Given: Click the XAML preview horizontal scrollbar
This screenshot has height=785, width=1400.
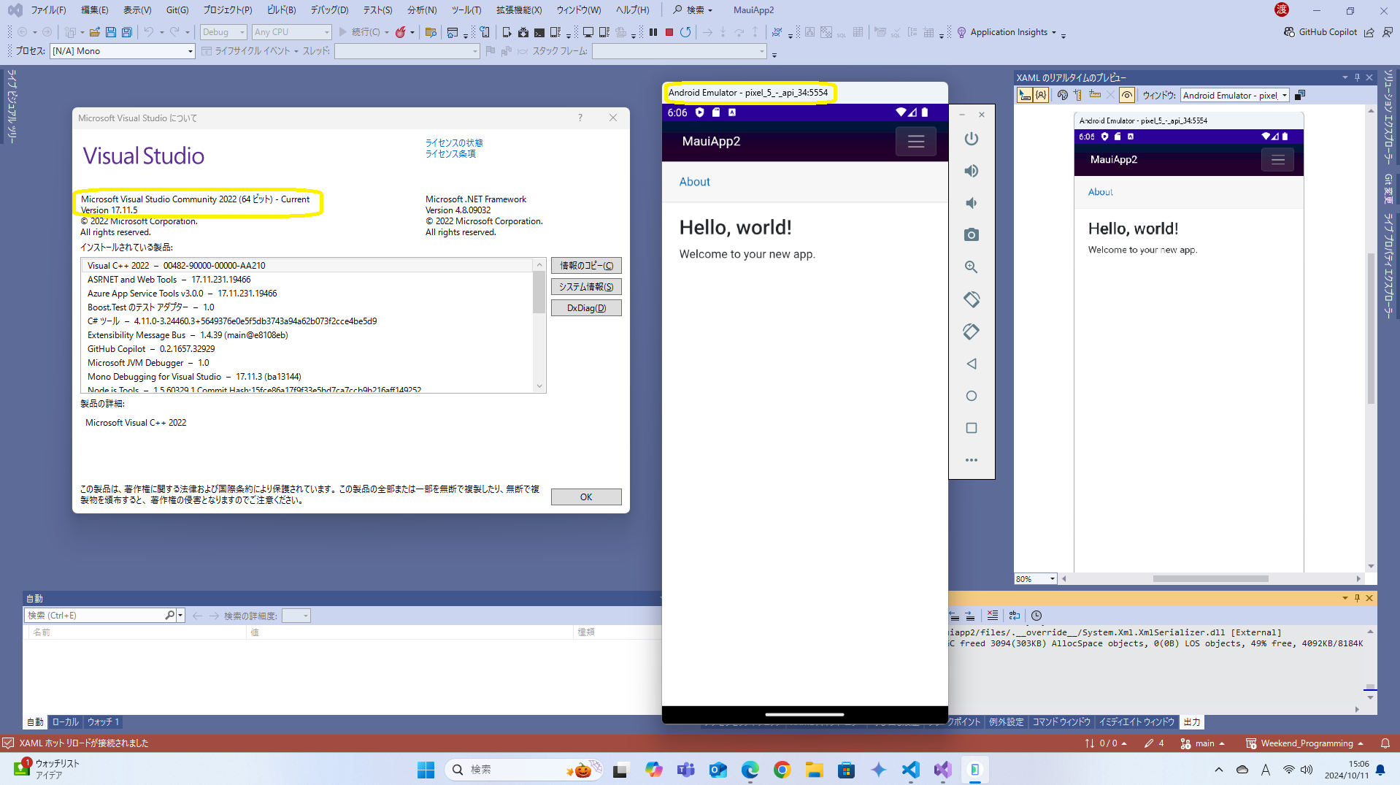Looking at the screenshot, I should (1211, 578).
